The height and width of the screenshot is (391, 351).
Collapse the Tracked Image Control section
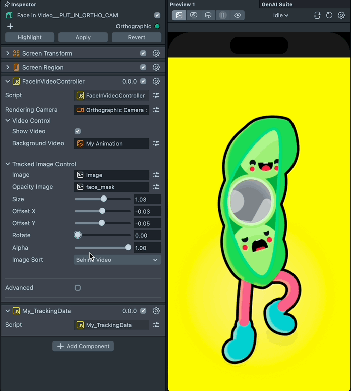point(8,164)
